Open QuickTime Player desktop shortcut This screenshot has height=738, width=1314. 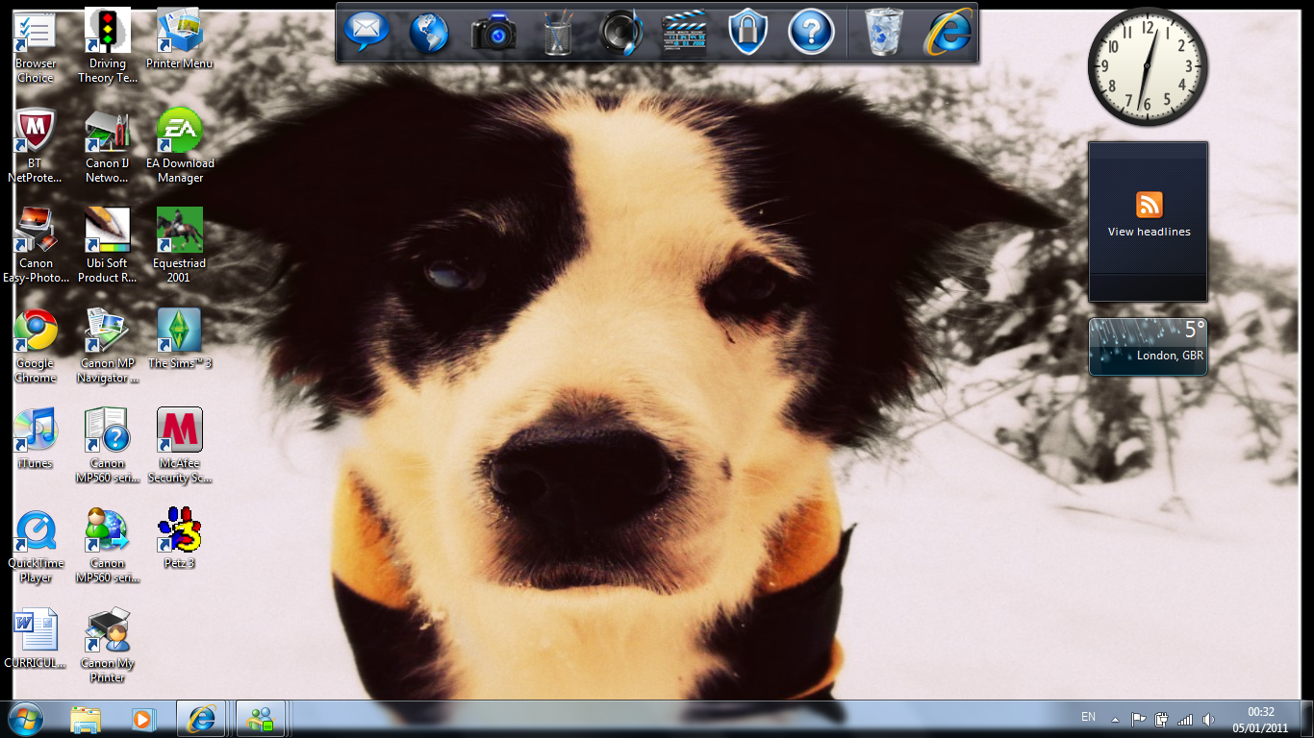pyautogui.click(x=36, y=531)
